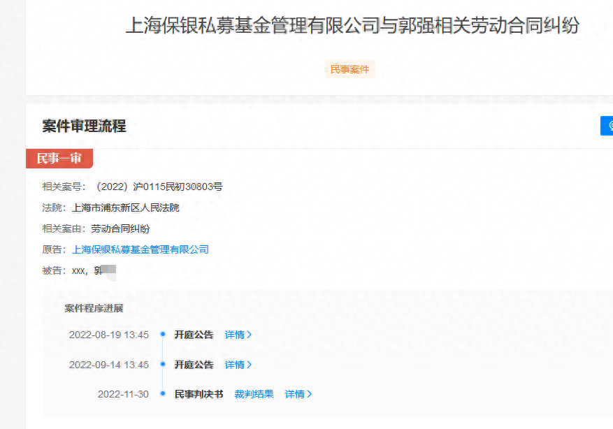Select the date 2022-09-14 13:45
This screenshot has height=429, width=613.
pyautogui.click(x=109, y=365)
